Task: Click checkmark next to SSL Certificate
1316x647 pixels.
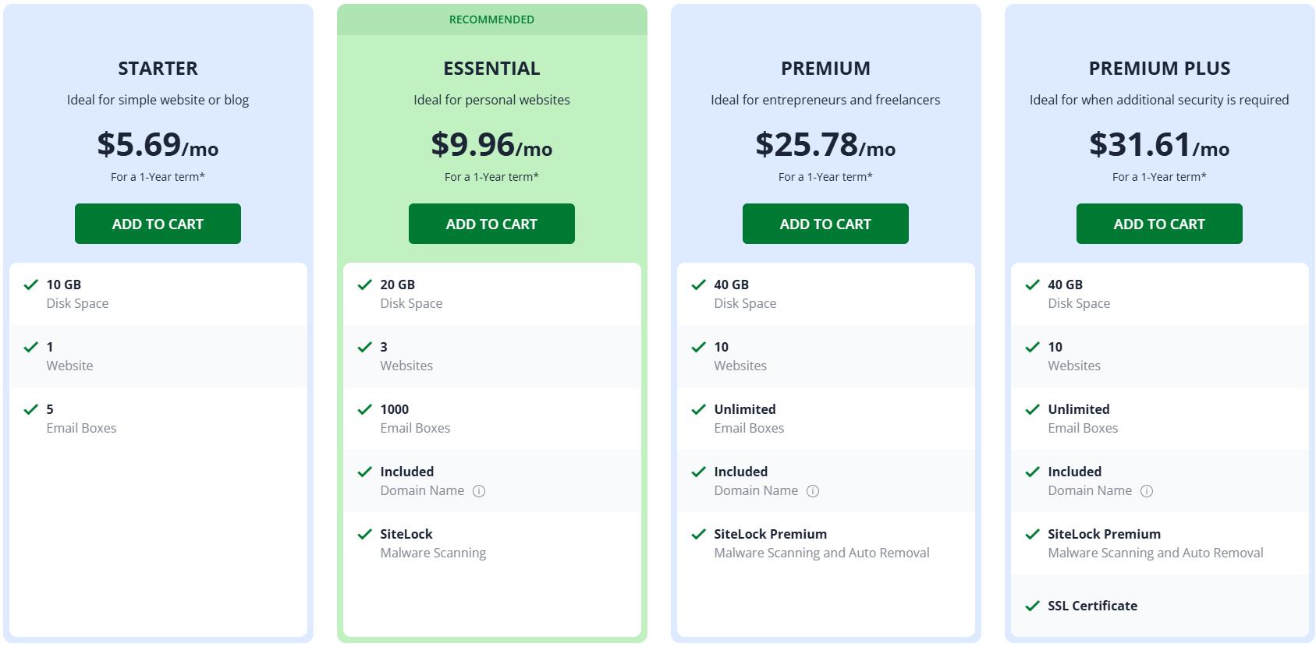Action: click(1033, 606)
